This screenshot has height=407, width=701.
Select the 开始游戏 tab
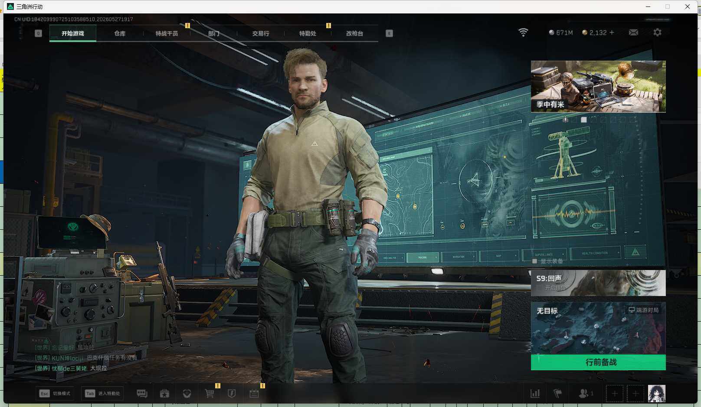coord(73,33)
